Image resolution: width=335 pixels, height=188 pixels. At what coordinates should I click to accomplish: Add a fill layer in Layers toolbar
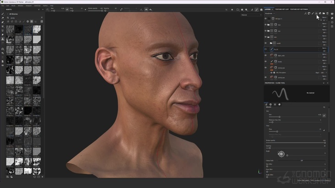coord(316,13)
